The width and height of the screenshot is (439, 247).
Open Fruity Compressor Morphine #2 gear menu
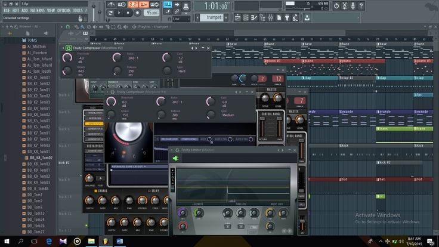coord(69,48)
